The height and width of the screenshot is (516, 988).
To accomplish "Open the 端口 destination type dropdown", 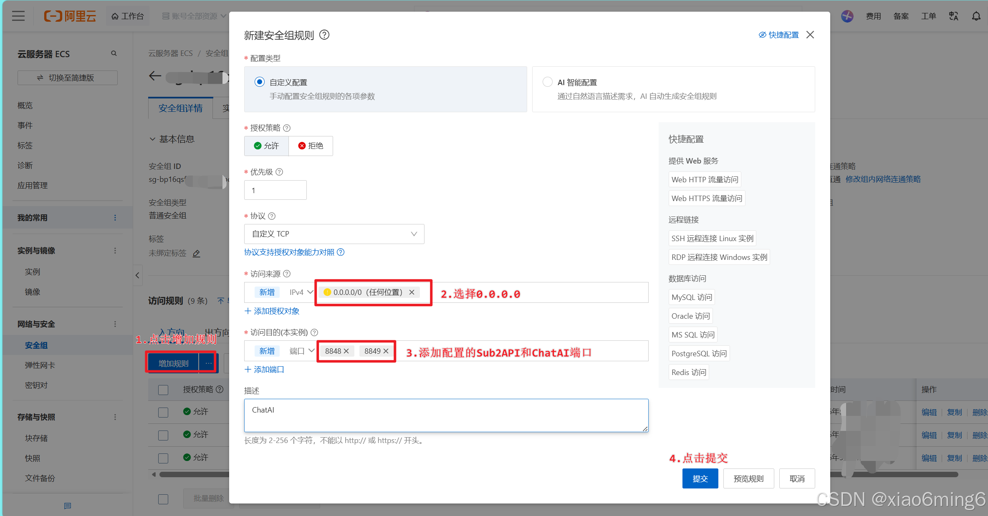I will [x=301, y=351].
